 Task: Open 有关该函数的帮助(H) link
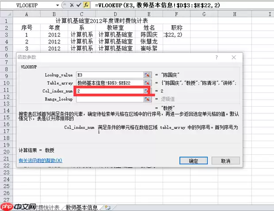[x=40, y=161]
